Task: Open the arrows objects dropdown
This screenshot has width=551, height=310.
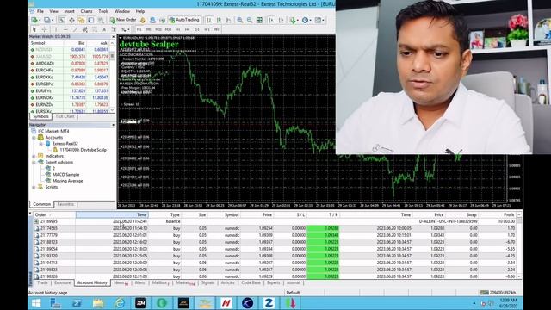Action: 125,29
